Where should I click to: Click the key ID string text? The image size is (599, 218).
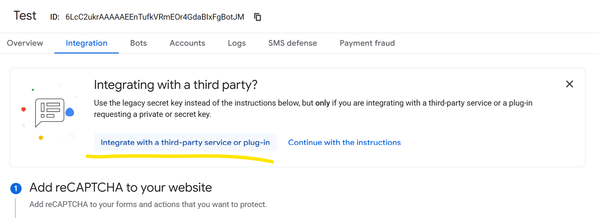coord(155,17)
